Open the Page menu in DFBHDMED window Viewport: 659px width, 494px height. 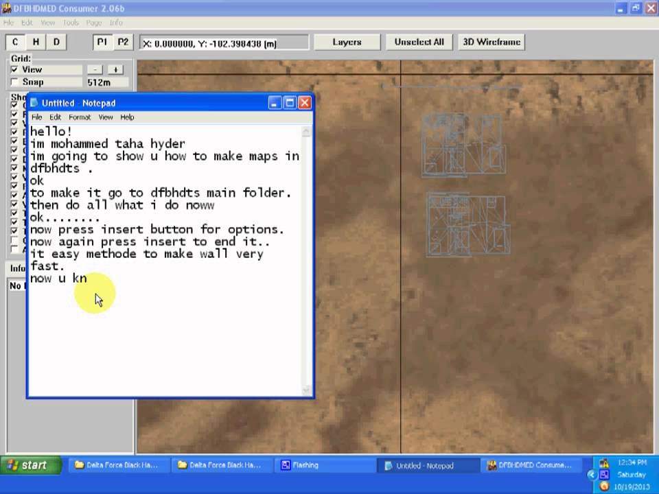coord(94,23)
